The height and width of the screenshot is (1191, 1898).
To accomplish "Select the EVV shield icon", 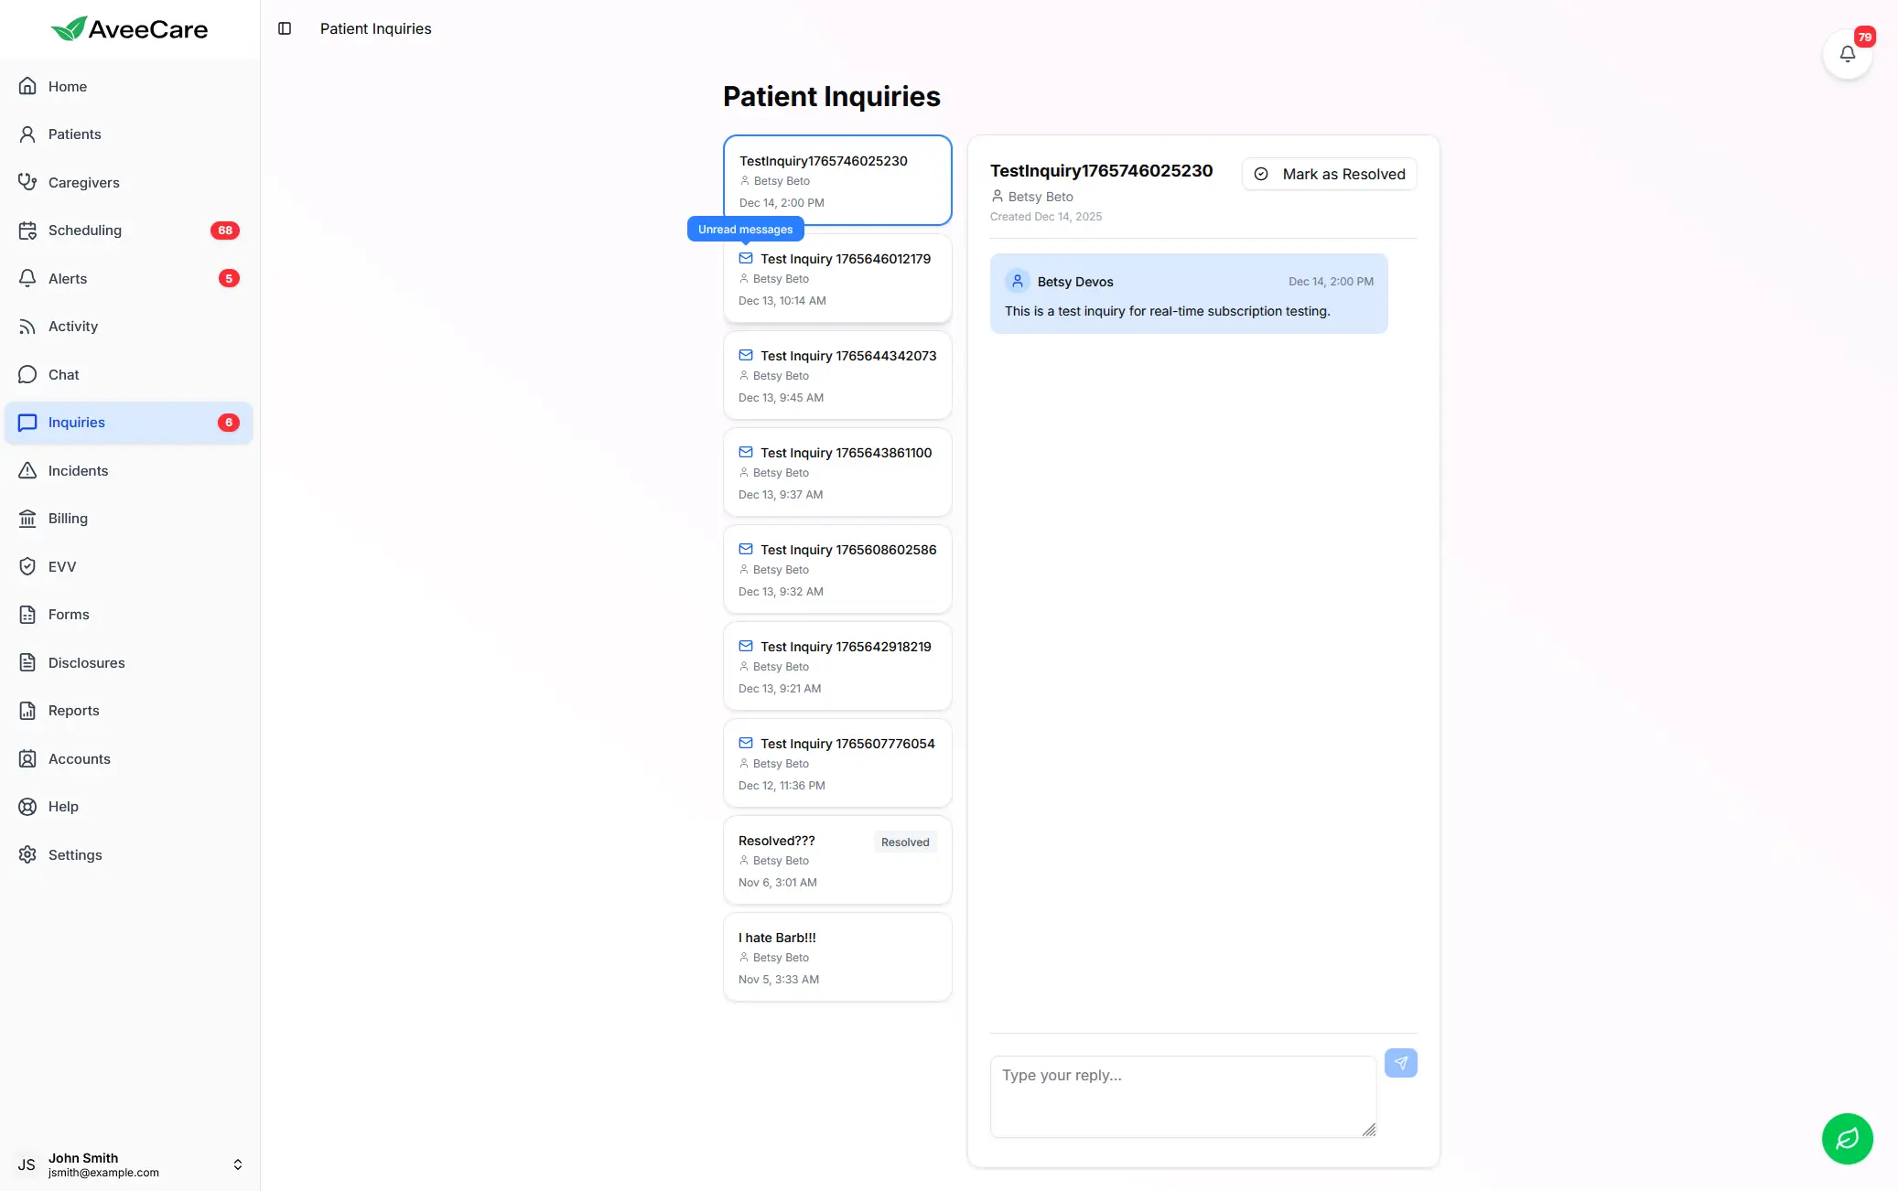I will click(x=28, y=566).
